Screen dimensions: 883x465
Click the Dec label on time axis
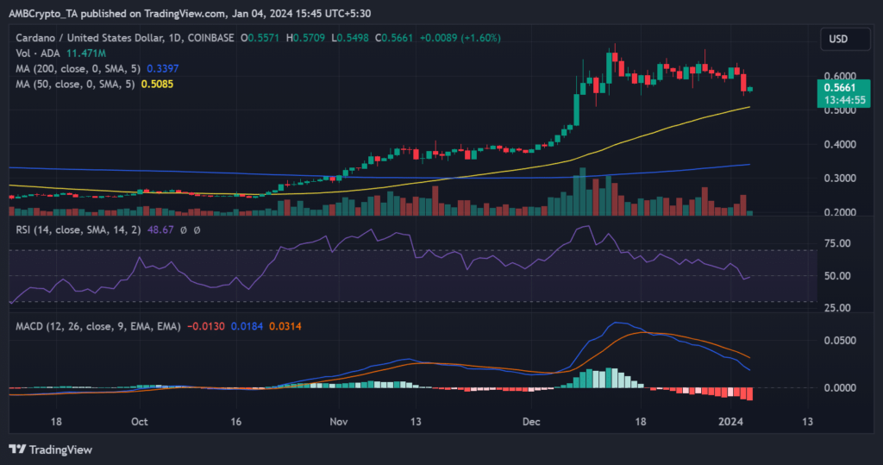[532, 422]
